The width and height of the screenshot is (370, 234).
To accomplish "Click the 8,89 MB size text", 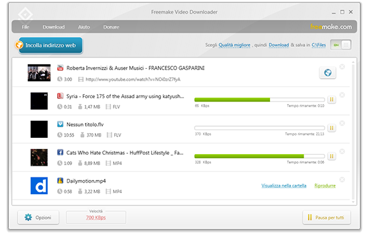I will coord(92,163).
